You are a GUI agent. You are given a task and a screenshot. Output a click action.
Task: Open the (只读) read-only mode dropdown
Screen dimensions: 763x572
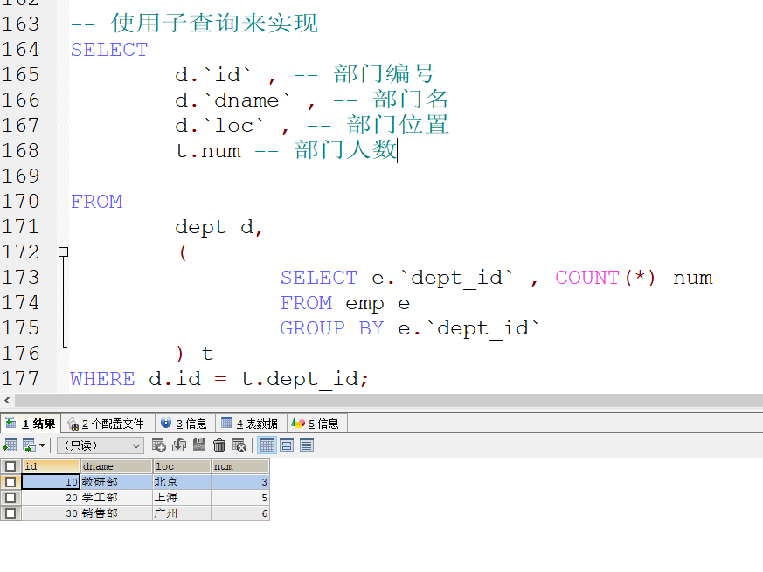(98, 445)
